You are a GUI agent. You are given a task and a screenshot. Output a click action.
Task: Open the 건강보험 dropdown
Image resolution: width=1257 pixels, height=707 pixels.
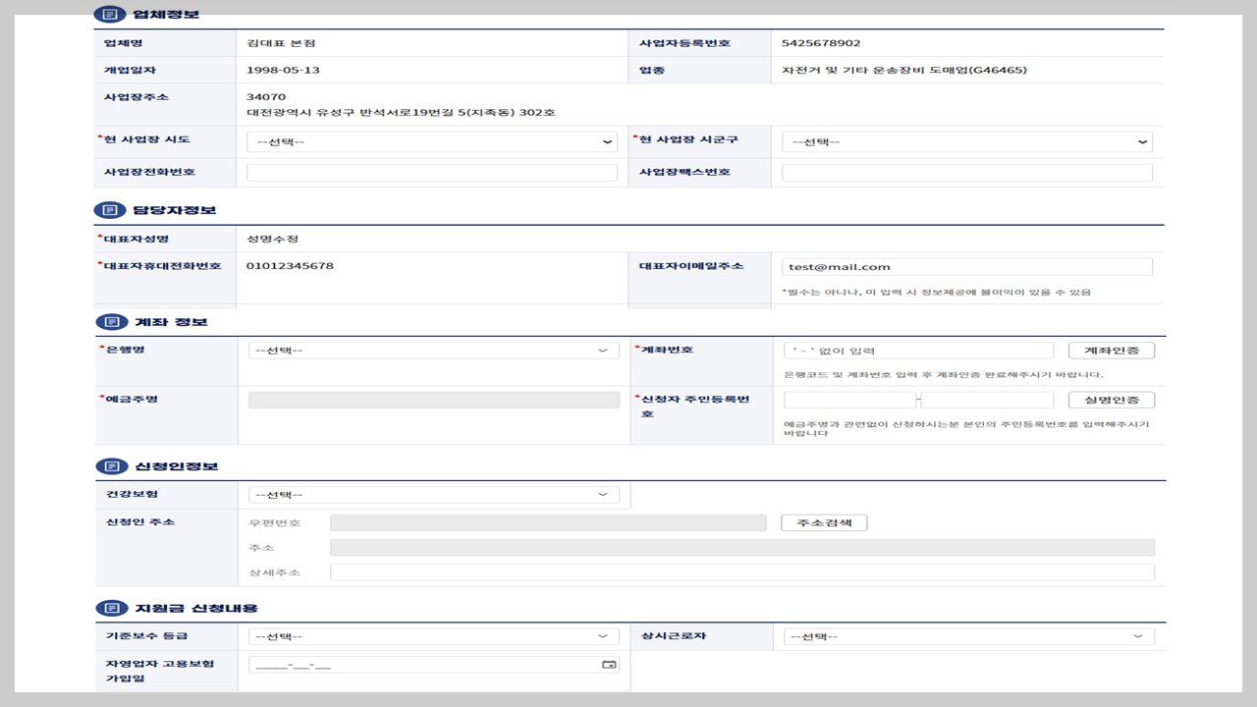434,495
